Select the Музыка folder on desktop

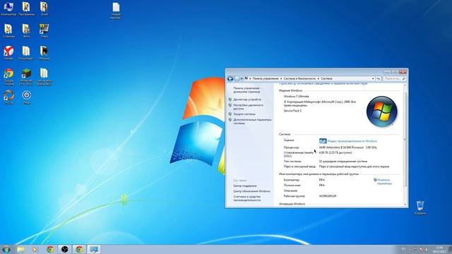point(44,53)
